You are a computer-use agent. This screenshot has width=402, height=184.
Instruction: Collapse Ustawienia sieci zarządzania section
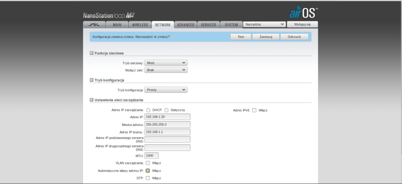click(x=91, y=100)
